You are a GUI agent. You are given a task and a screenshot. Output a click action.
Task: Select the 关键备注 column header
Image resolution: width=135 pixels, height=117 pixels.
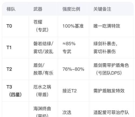102,9
